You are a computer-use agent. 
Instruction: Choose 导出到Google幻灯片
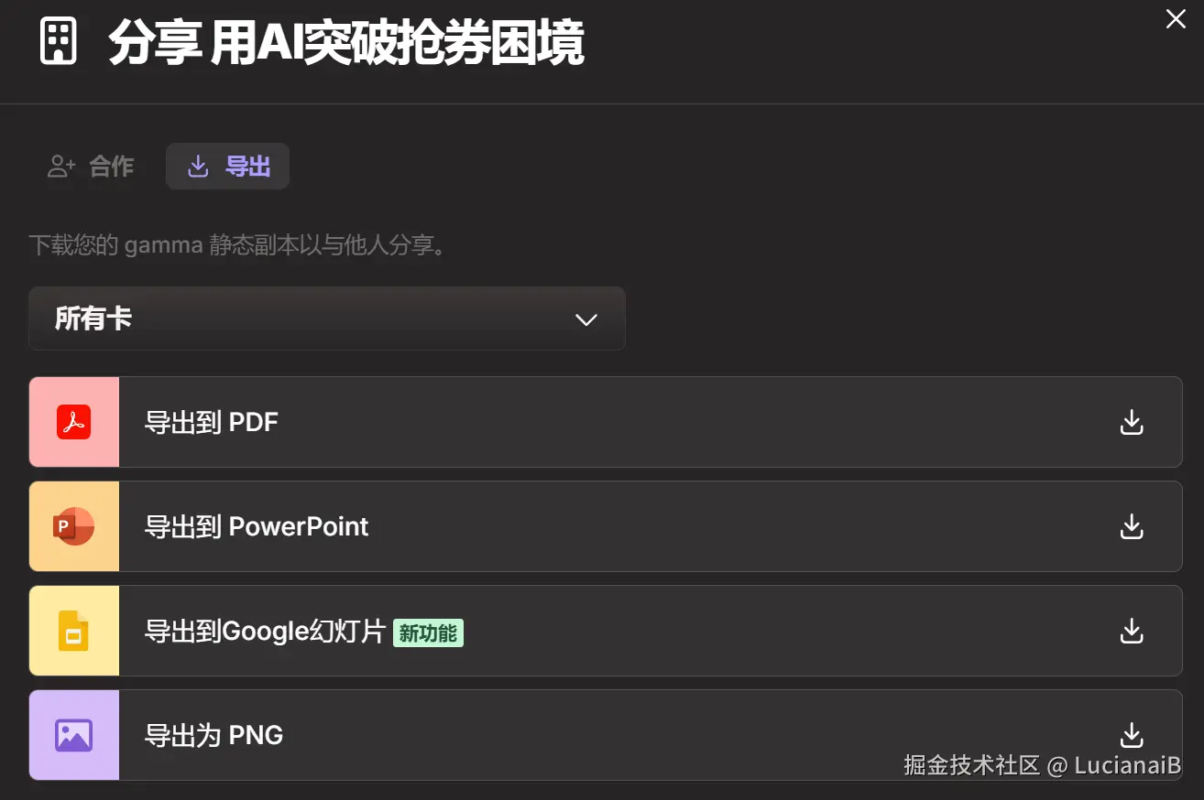(x=265, y=631)
